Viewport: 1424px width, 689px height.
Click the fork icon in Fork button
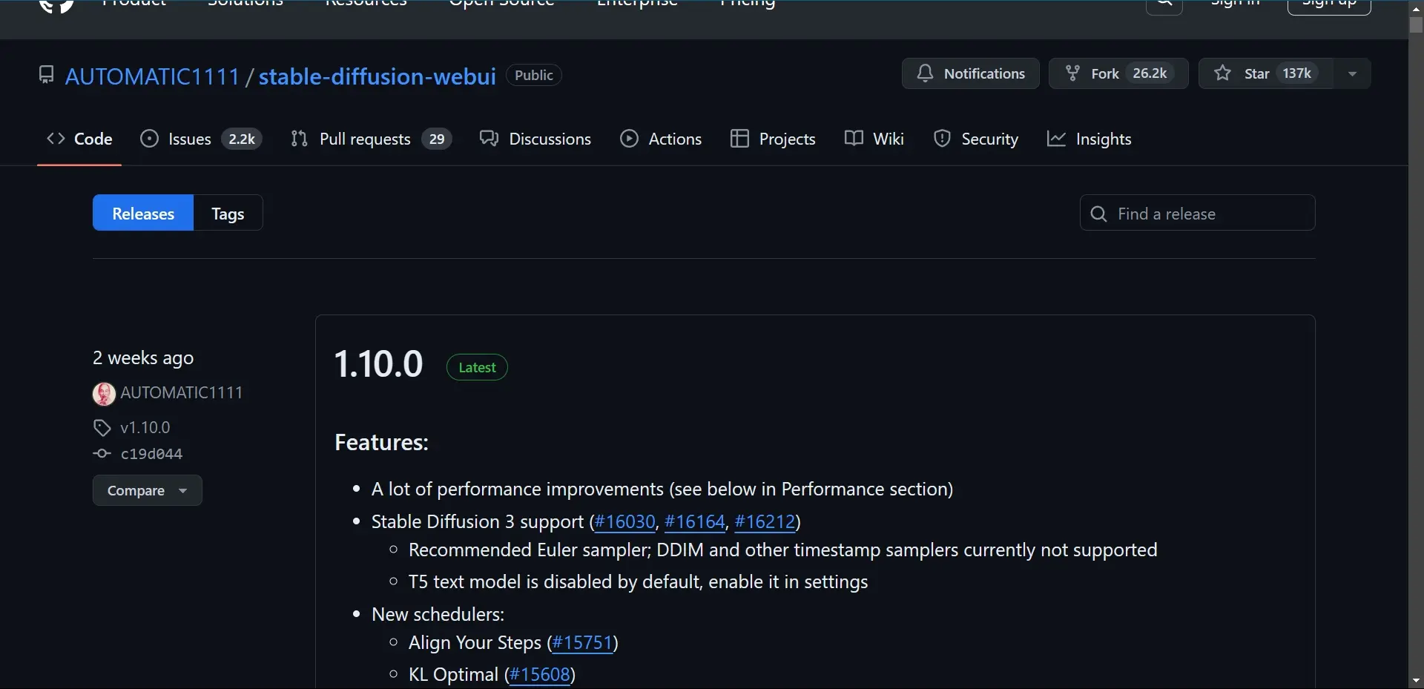[x=1072, y=73]
